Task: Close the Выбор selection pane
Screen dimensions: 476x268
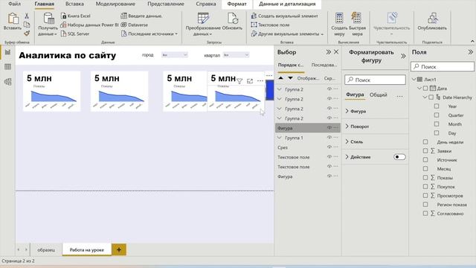Action: tap(336, 52)
